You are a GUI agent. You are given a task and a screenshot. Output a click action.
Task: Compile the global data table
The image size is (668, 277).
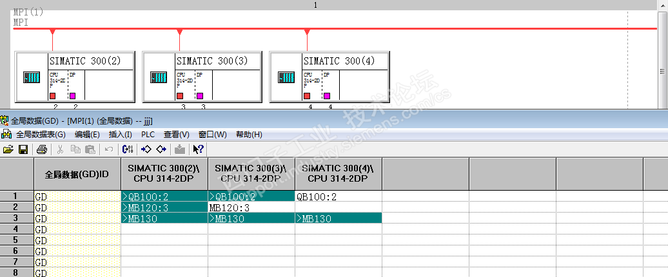pos(128,149)
